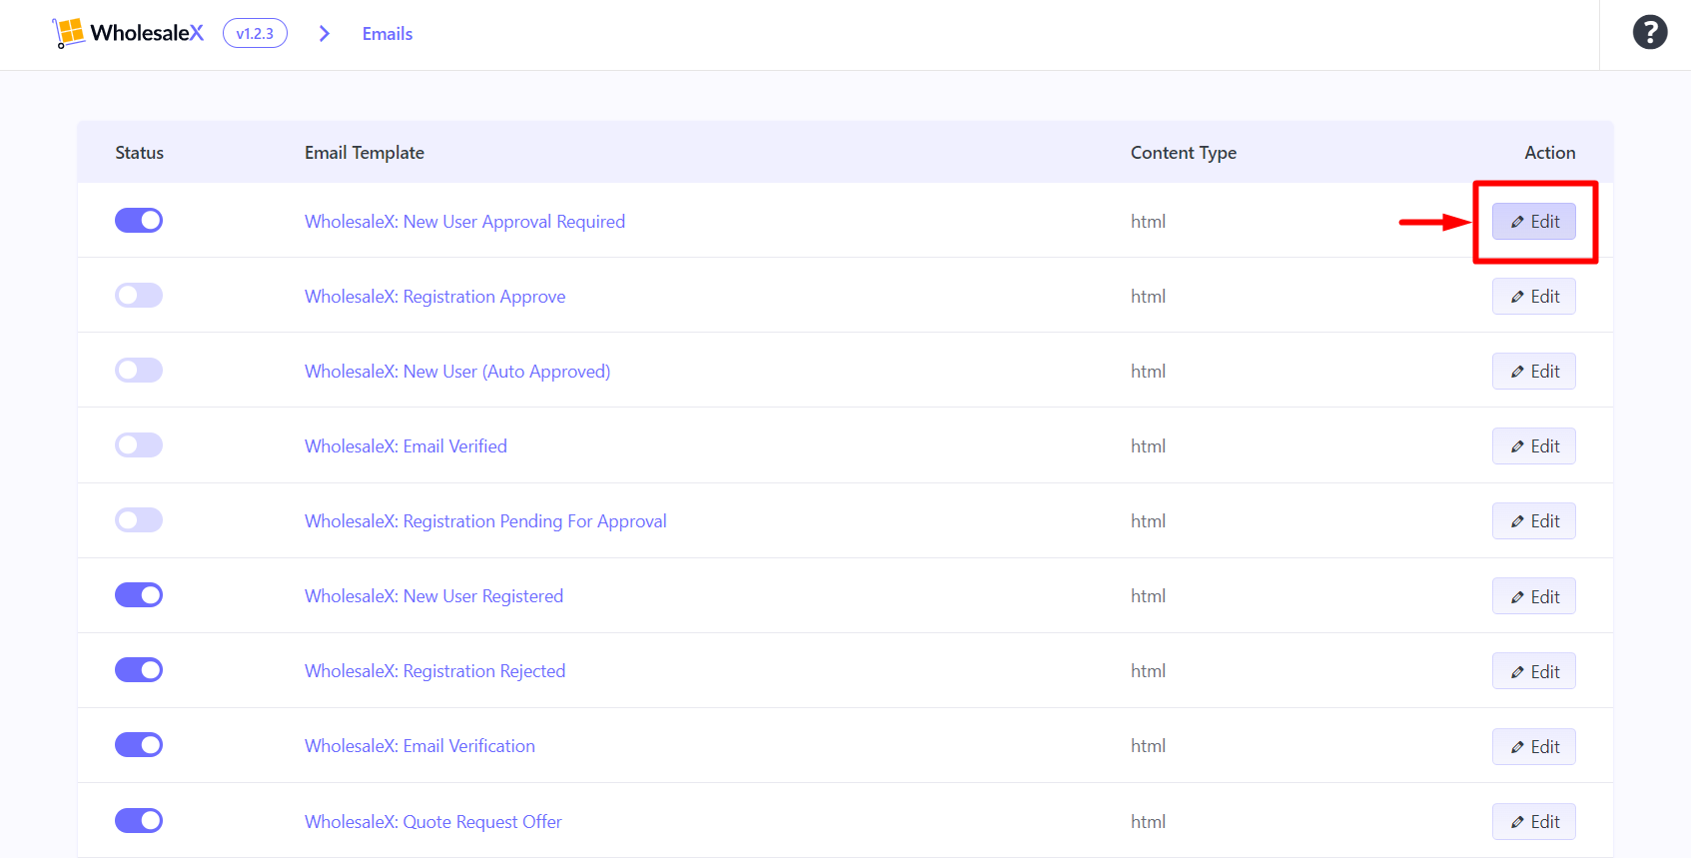The image size is (1691, 858).
Task: Open Registration Rejected template link
Action: (434, 671)
